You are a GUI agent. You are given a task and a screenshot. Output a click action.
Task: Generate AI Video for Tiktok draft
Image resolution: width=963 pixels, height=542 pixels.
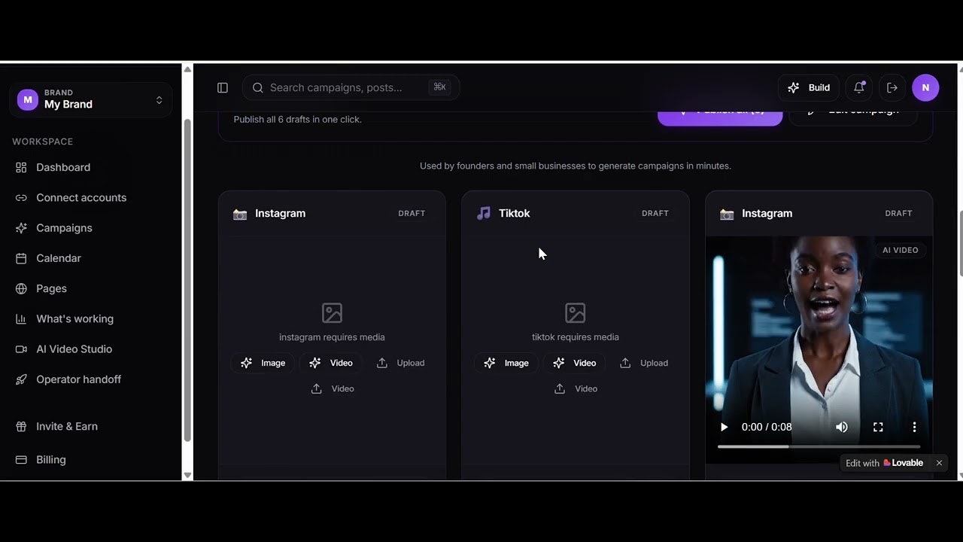[x=575, y=363]
